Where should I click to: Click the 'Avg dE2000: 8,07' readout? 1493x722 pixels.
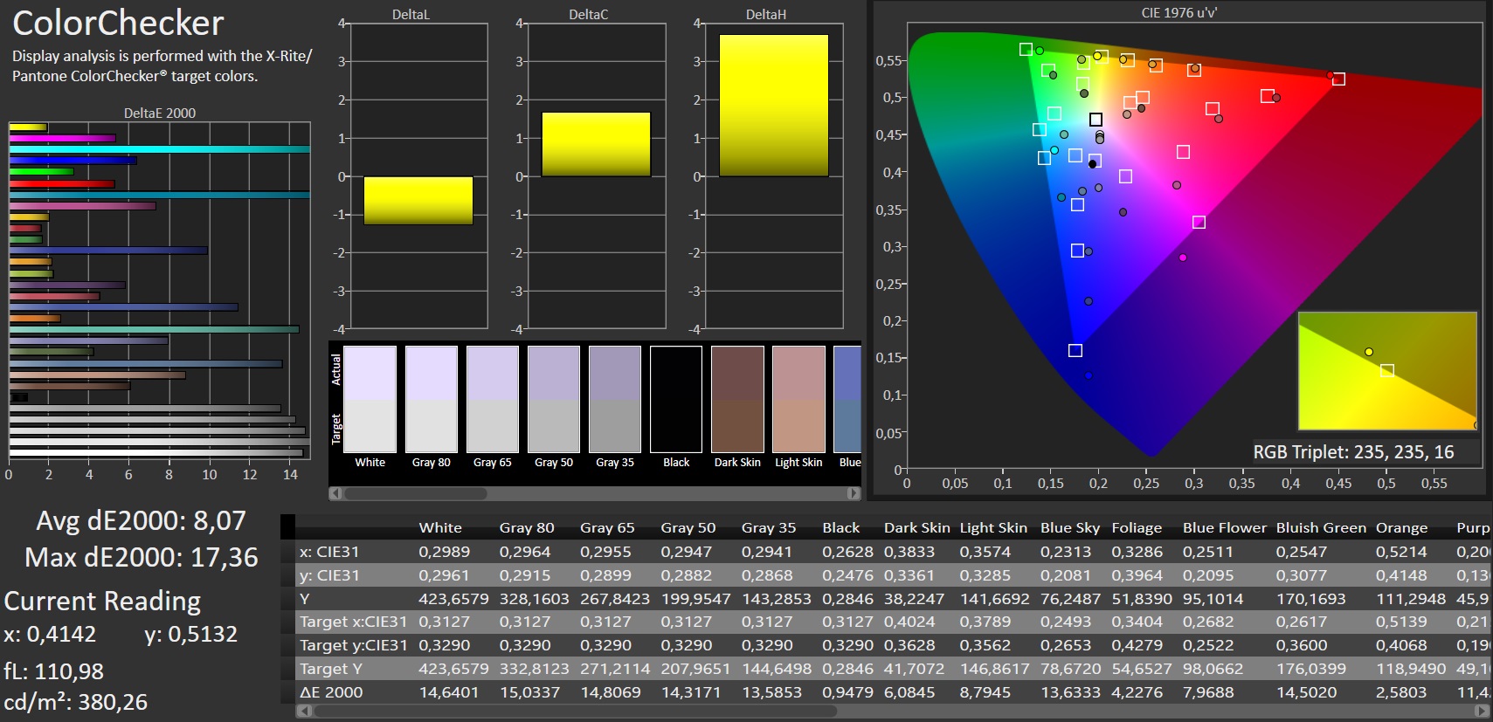click(x=141, y=521)
